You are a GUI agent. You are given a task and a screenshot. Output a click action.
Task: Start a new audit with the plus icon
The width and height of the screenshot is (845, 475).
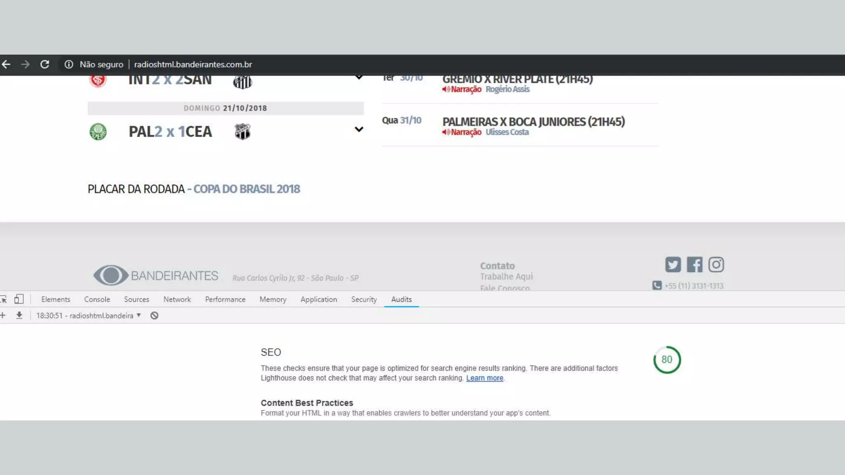[x=3, y=315]
